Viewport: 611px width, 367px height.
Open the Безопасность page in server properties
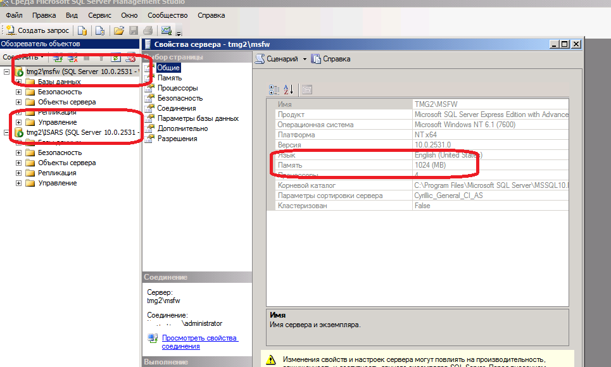coord(180,98)
